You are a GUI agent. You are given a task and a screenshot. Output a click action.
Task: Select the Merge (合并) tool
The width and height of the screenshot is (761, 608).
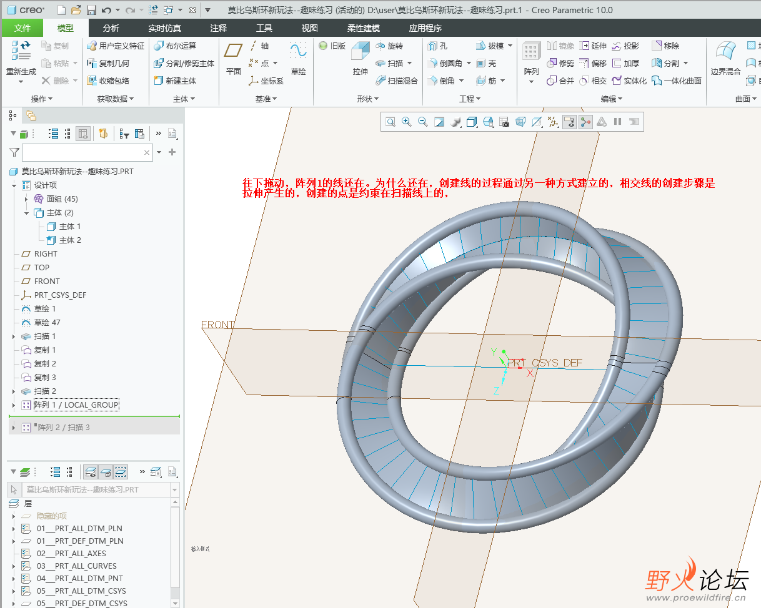[560, 81]
